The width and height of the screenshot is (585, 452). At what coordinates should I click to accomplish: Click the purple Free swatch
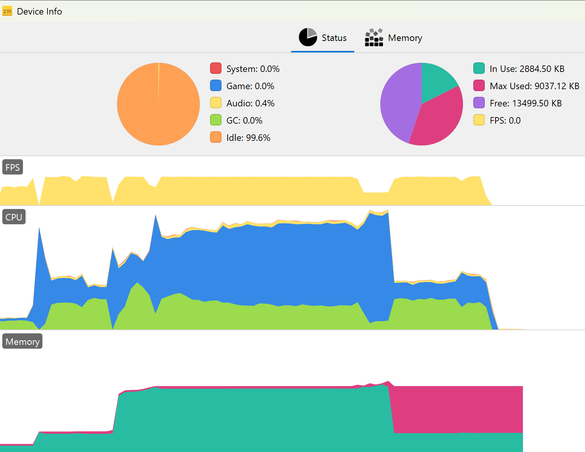[x=479, y=103]
